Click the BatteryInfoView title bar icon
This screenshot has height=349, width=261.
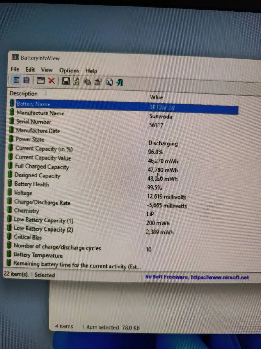[15, 58]
